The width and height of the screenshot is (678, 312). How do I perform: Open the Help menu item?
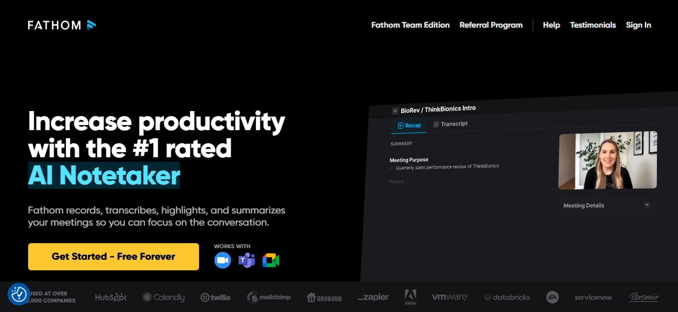coord(551,25)
